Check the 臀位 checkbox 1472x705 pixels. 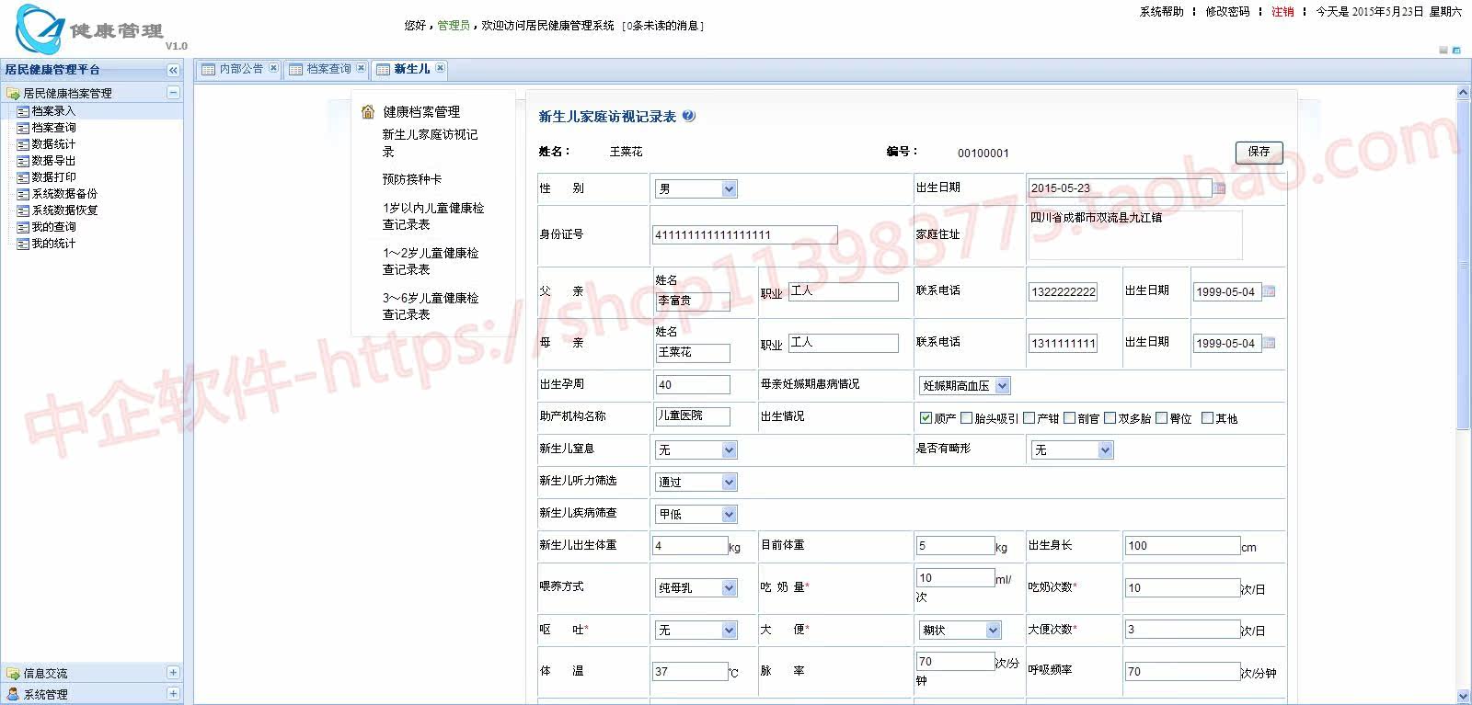1162,418
